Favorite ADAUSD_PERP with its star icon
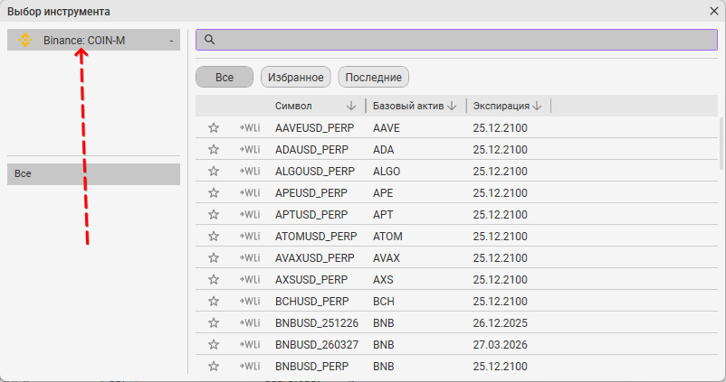726x382 pixels. coord(214,150)
